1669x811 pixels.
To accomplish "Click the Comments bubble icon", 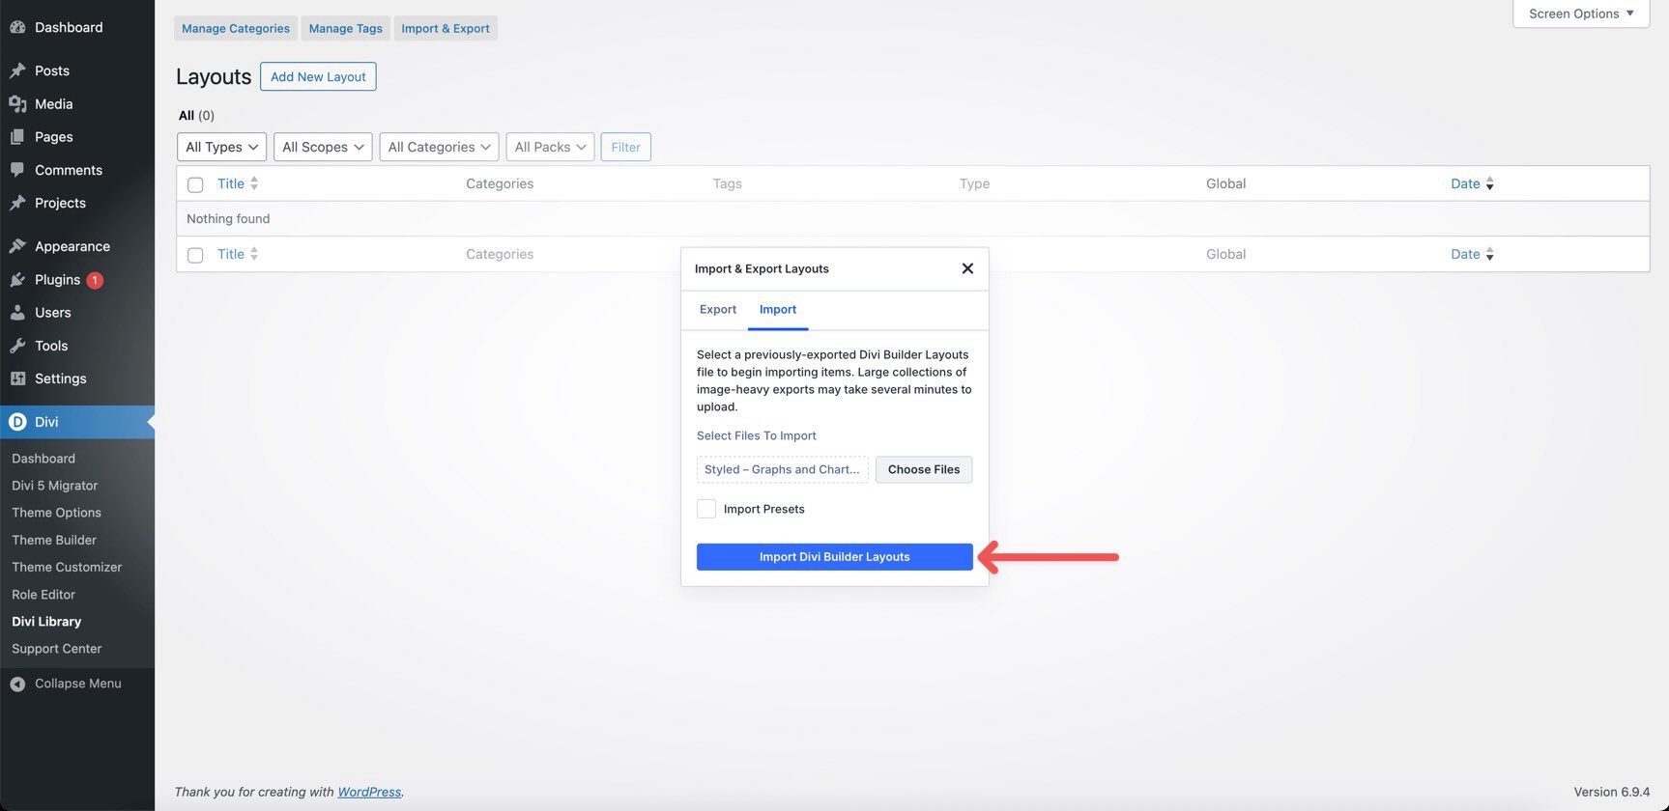I will (17, 170).
